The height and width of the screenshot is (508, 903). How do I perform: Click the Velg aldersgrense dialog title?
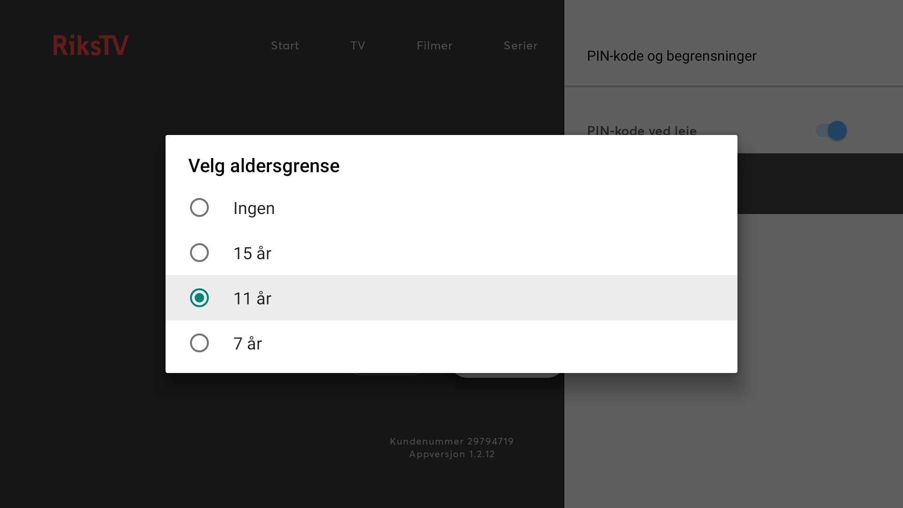coord(264,166)
